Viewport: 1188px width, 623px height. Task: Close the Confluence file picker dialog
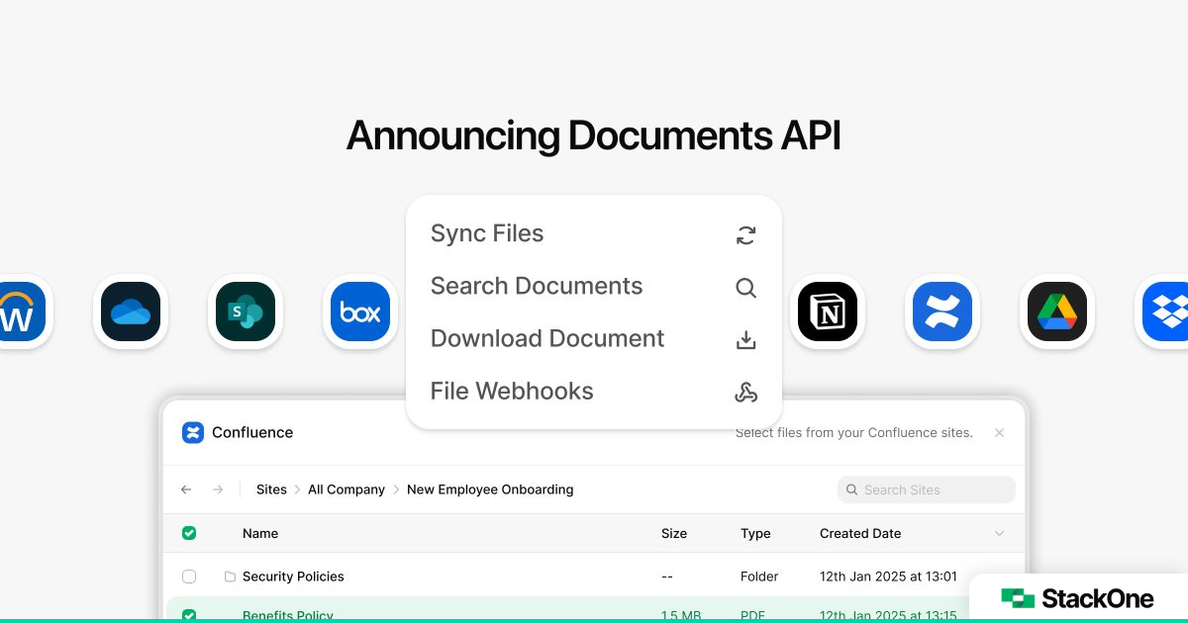[999, 432]
